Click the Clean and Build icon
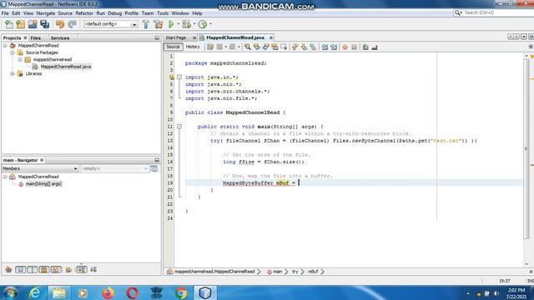Image resolution: width=534 pixels, height=300 pixels. tap(159, 24)
